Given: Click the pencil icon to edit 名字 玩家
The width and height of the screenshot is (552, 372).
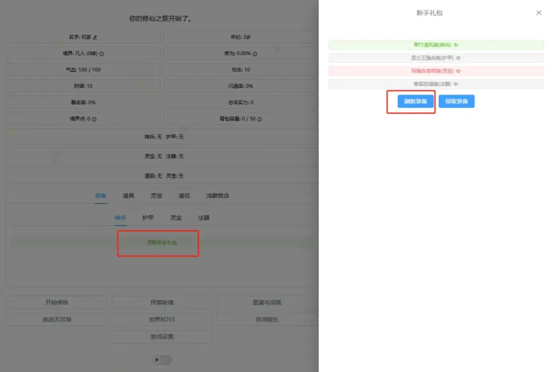Looking at the screenshot, I should pos(96,37).
